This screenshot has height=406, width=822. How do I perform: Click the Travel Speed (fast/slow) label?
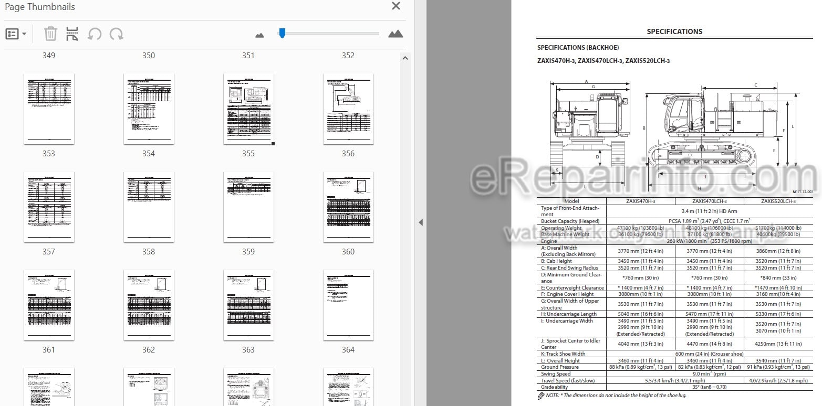(x=568, y=381)
